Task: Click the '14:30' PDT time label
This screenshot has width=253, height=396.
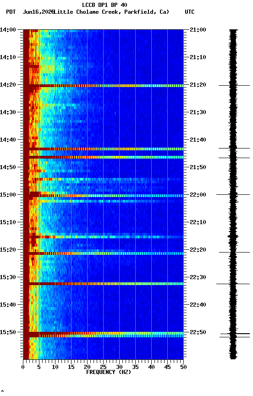Action: point(8,112)
